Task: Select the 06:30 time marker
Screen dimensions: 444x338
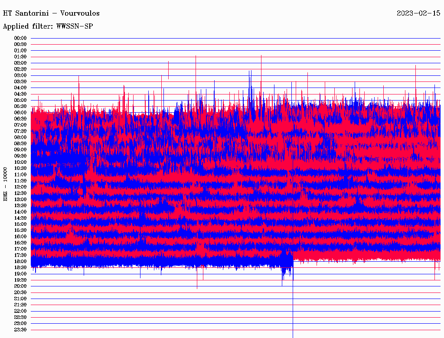Action: (x=20, y=119)
